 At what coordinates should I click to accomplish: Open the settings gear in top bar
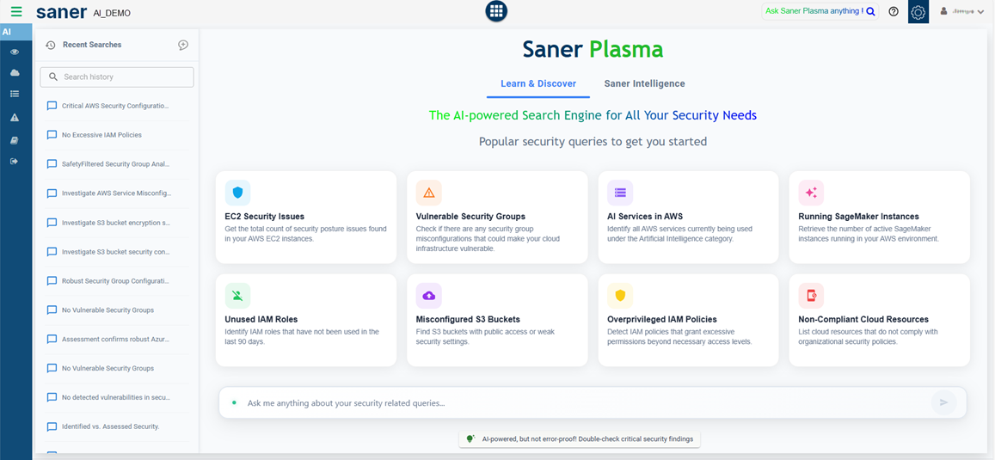[x=918, y=12]
